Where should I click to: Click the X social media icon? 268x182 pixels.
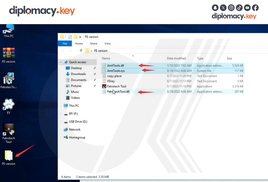[223, 7]
